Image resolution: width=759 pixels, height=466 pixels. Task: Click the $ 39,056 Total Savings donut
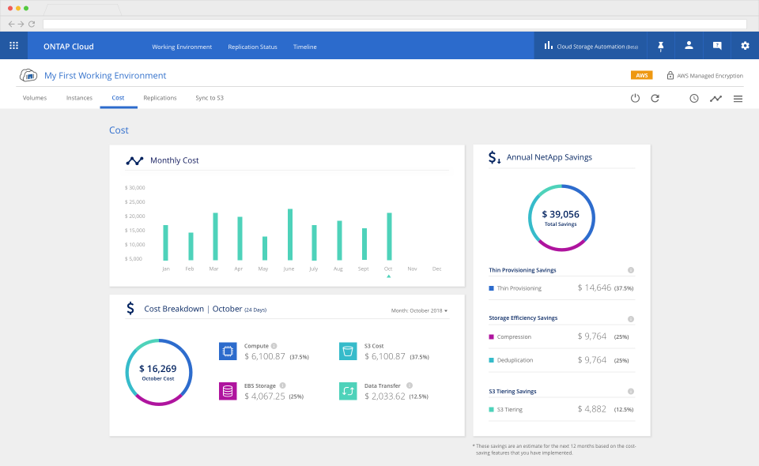click(x=561, y=217)
